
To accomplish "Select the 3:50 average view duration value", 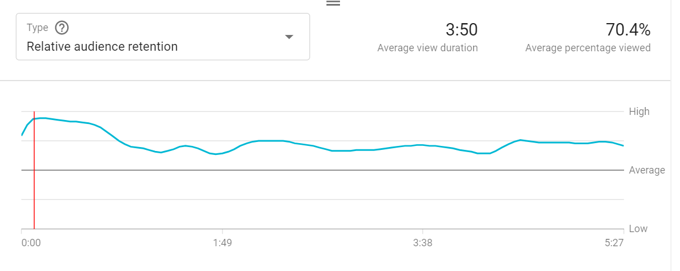I will [x=461, y=29].
